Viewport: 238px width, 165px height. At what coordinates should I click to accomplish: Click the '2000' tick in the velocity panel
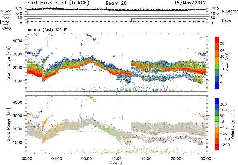coord(18,129)
